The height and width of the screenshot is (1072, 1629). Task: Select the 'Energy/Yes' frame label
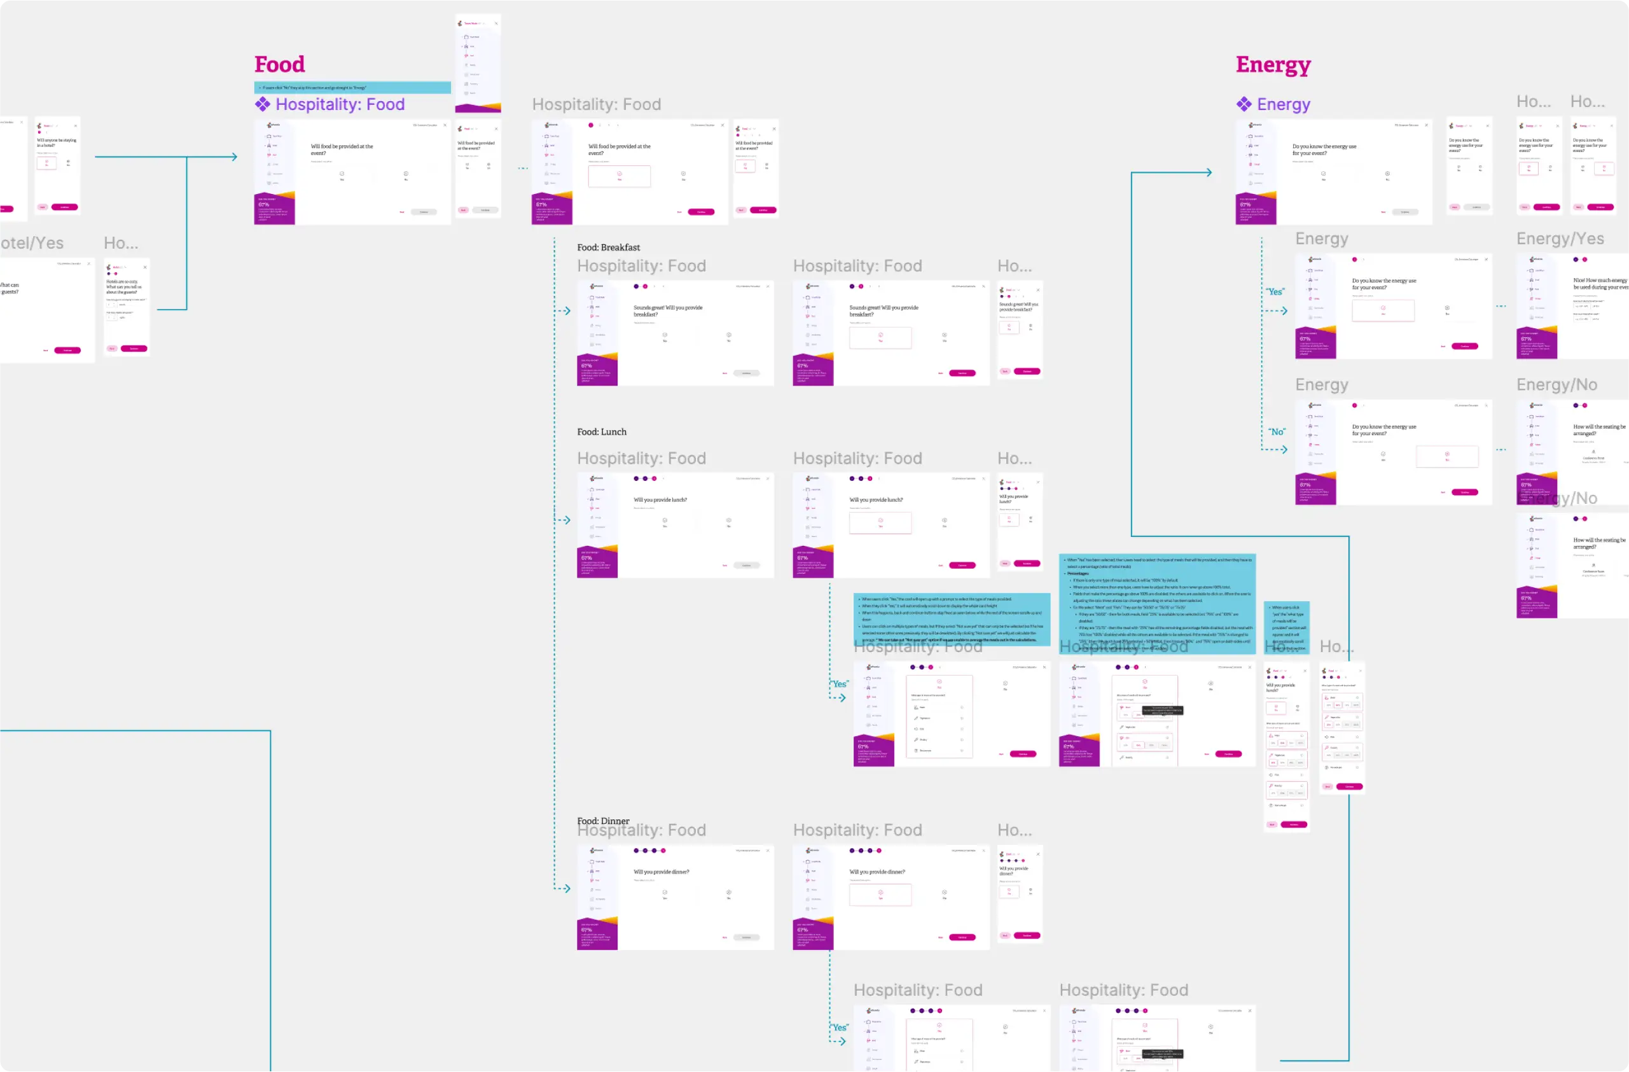(1560, 239)
